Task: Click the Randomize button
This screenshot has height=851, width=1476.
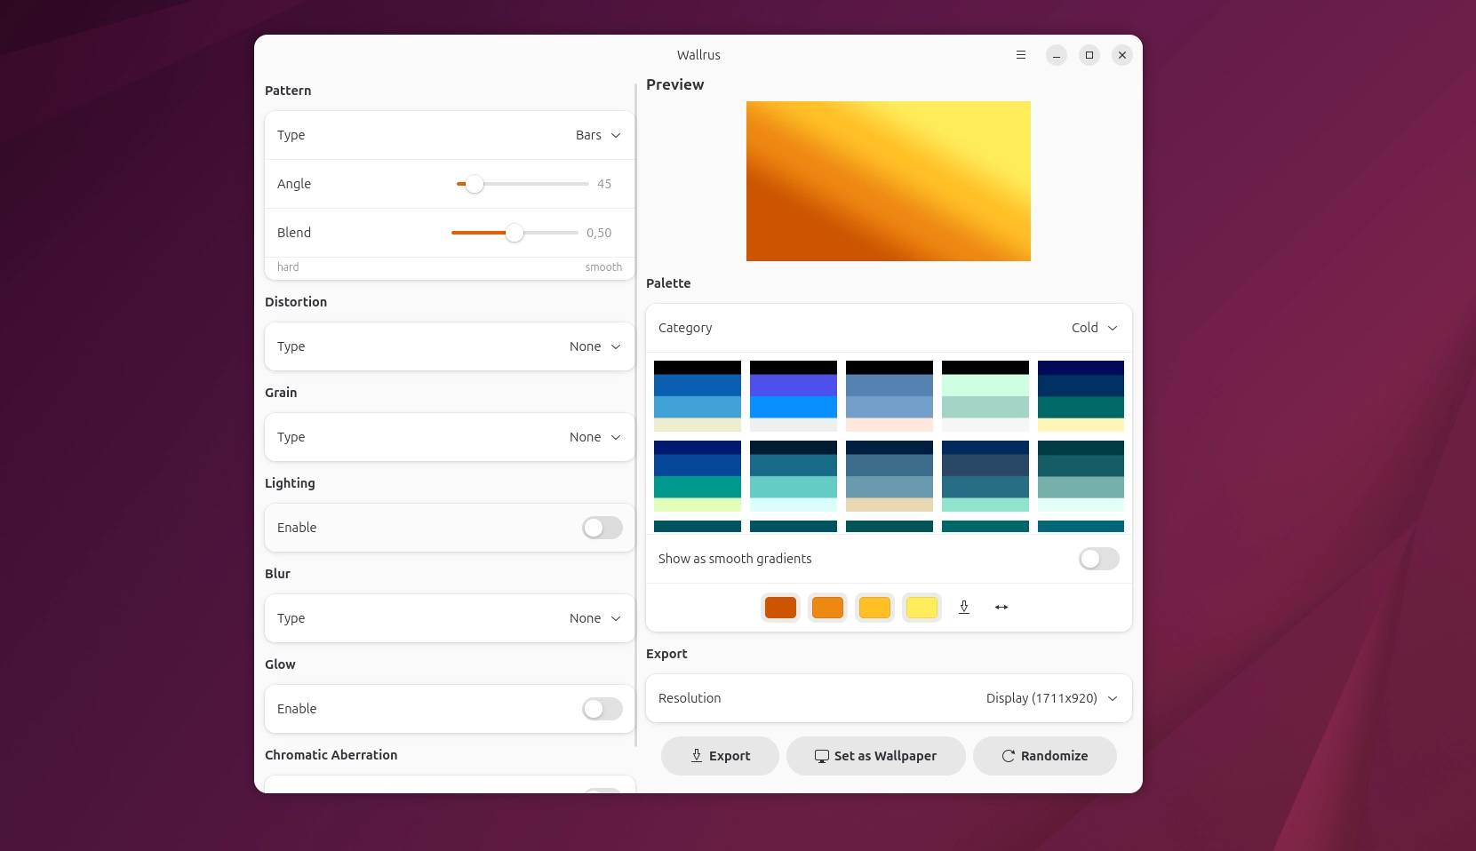Action: (1044, 756)
